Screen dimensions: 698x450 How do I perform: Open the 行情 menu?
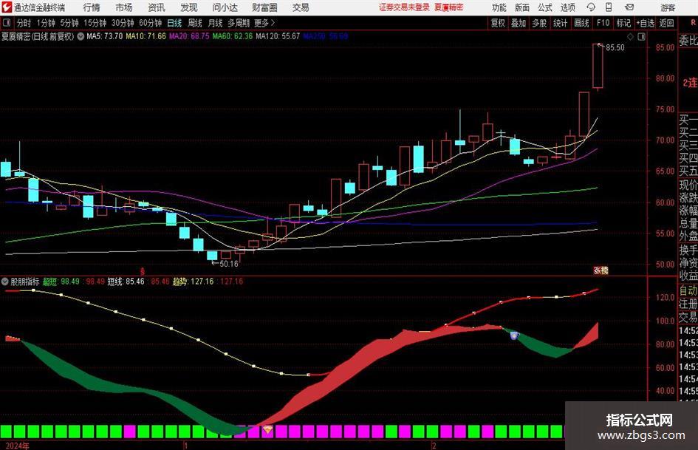pyautogui.click(x=92, y=7)
